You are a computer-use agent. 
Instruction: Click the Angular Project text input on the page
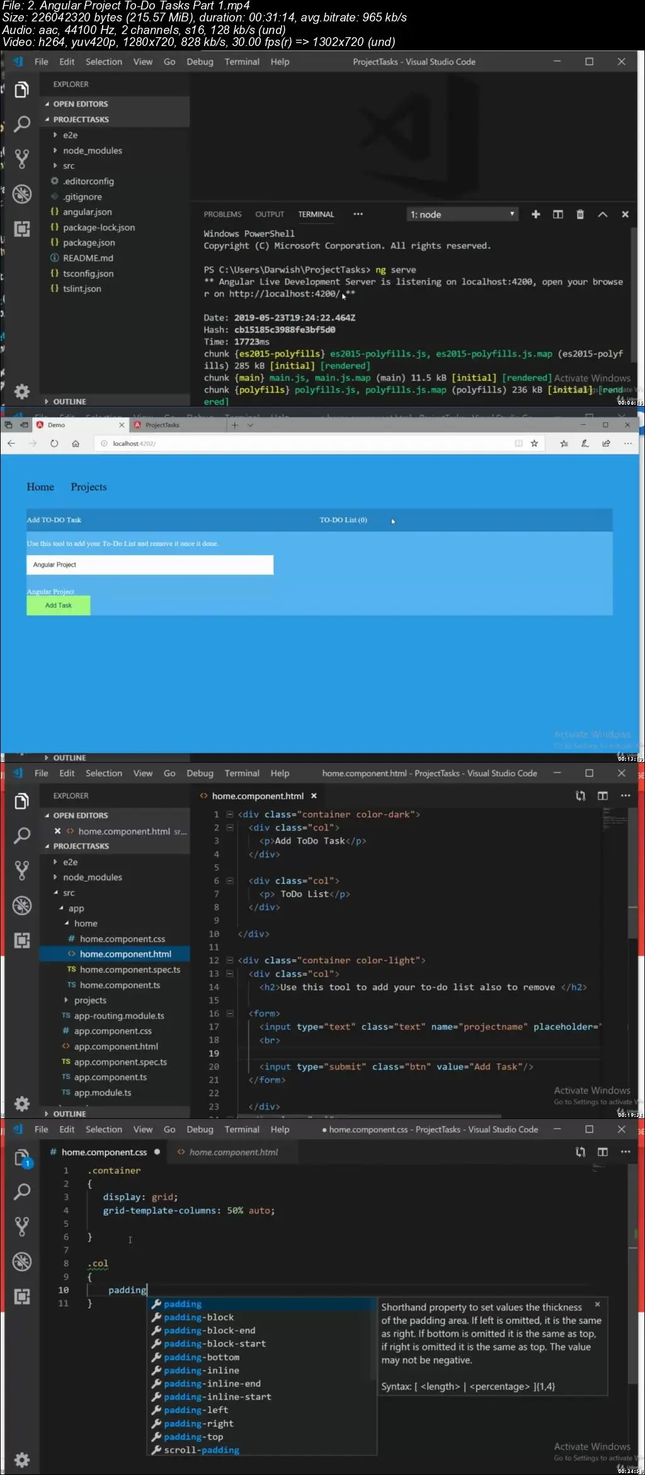coord(150,565)
